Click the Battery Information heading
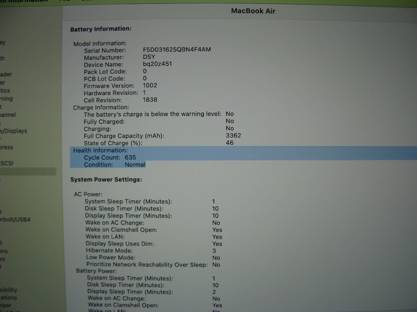 coord(101,29)
